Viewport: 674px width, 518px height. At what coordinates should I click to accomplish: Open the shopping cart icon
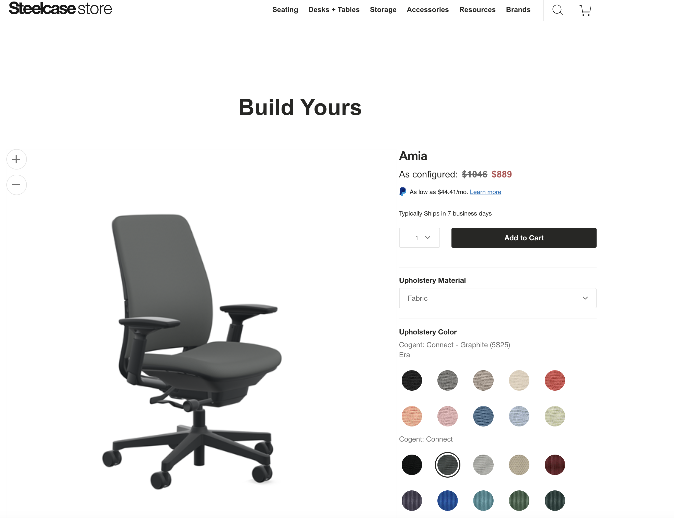pos(585,10)
